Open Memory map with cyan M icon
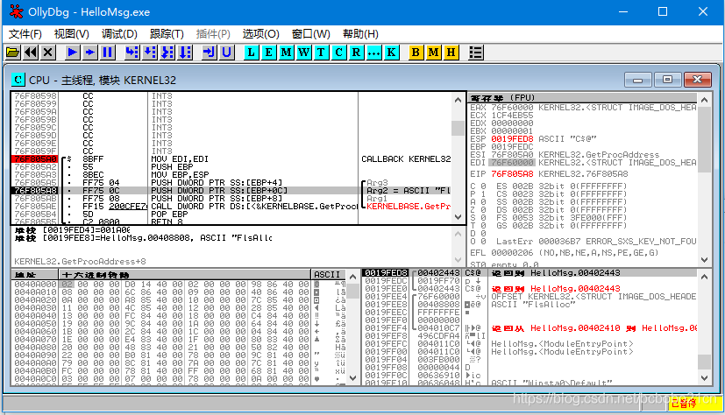Screen dimensions: 725x415 pos(286,53)
